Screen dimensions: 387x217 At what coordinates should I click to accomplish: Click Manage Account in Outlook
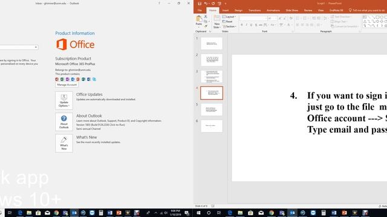pos(67,84)
